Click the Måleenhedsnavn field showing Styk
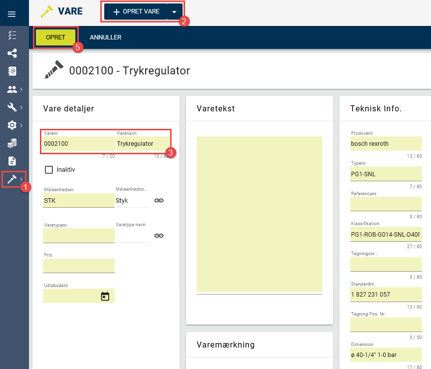 click(132, 200)
